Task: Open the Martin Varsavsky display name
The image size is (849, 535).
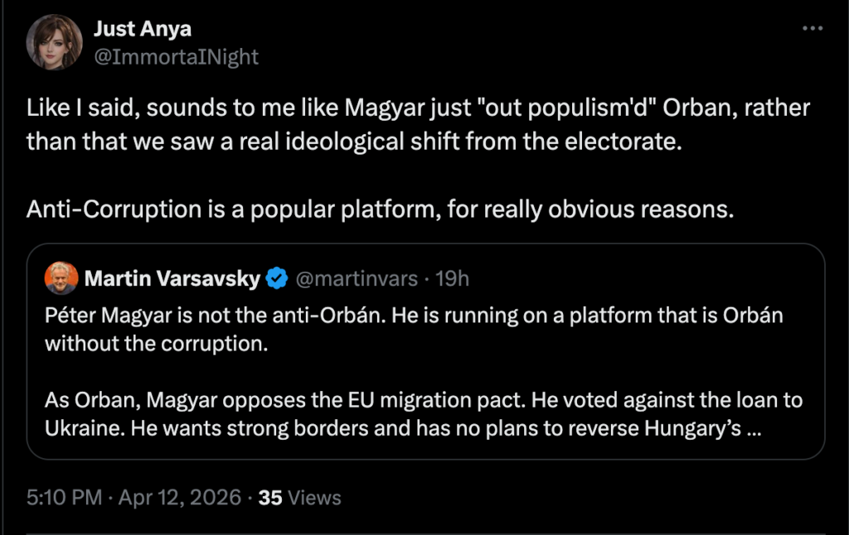Action: click(x=172, y=278)
